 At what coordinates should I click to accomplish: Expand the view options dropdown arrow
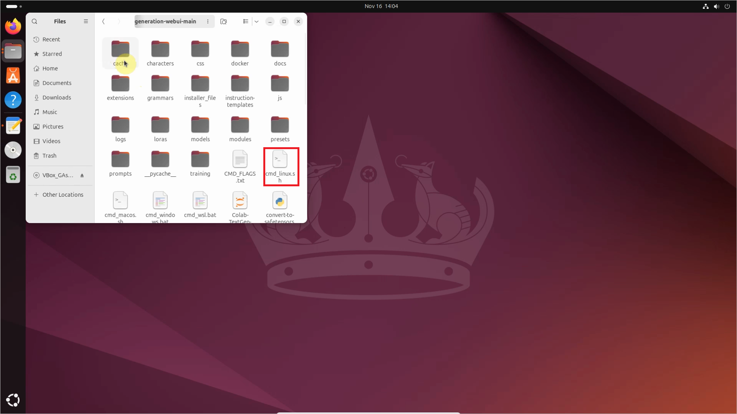click(x=256, y=21)
